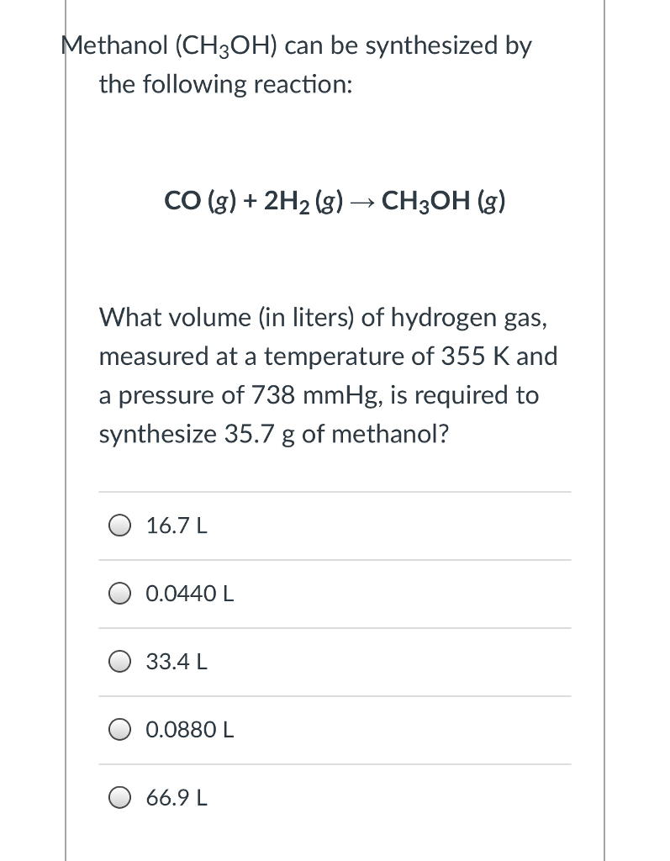The image size is (670, 861).
Task: Click the question title about methanol synthesis
Action: coord(297,65)
